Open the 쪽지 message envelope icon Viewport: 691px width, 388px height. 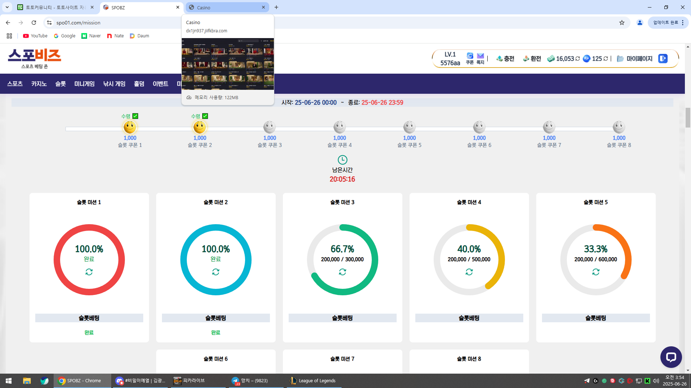coord(480,58)
